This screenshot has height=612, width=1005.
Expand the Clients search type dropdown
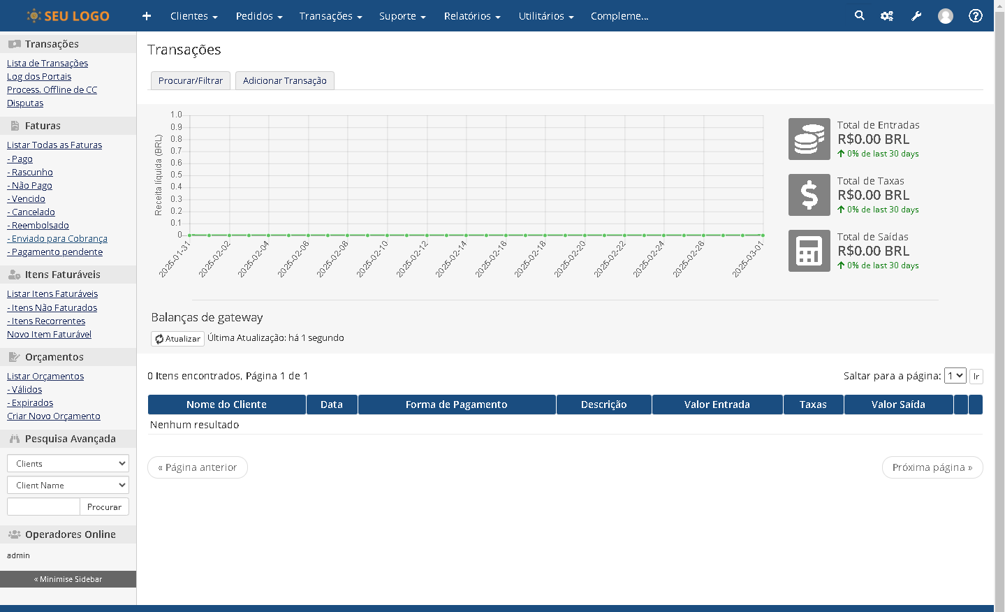tap(68, 463)
